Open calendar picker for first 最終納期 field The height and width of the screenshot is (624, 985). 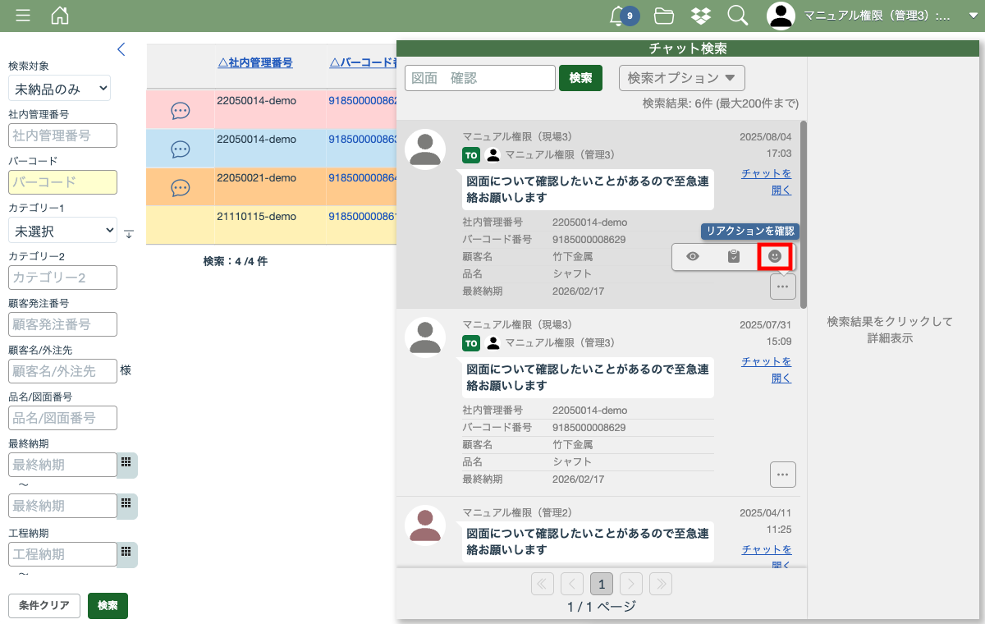pos(126,463)
